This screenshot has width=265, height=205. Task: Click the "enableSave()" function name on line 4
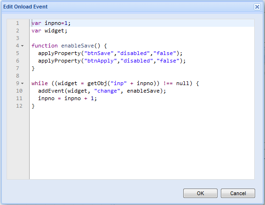(81, 46)
